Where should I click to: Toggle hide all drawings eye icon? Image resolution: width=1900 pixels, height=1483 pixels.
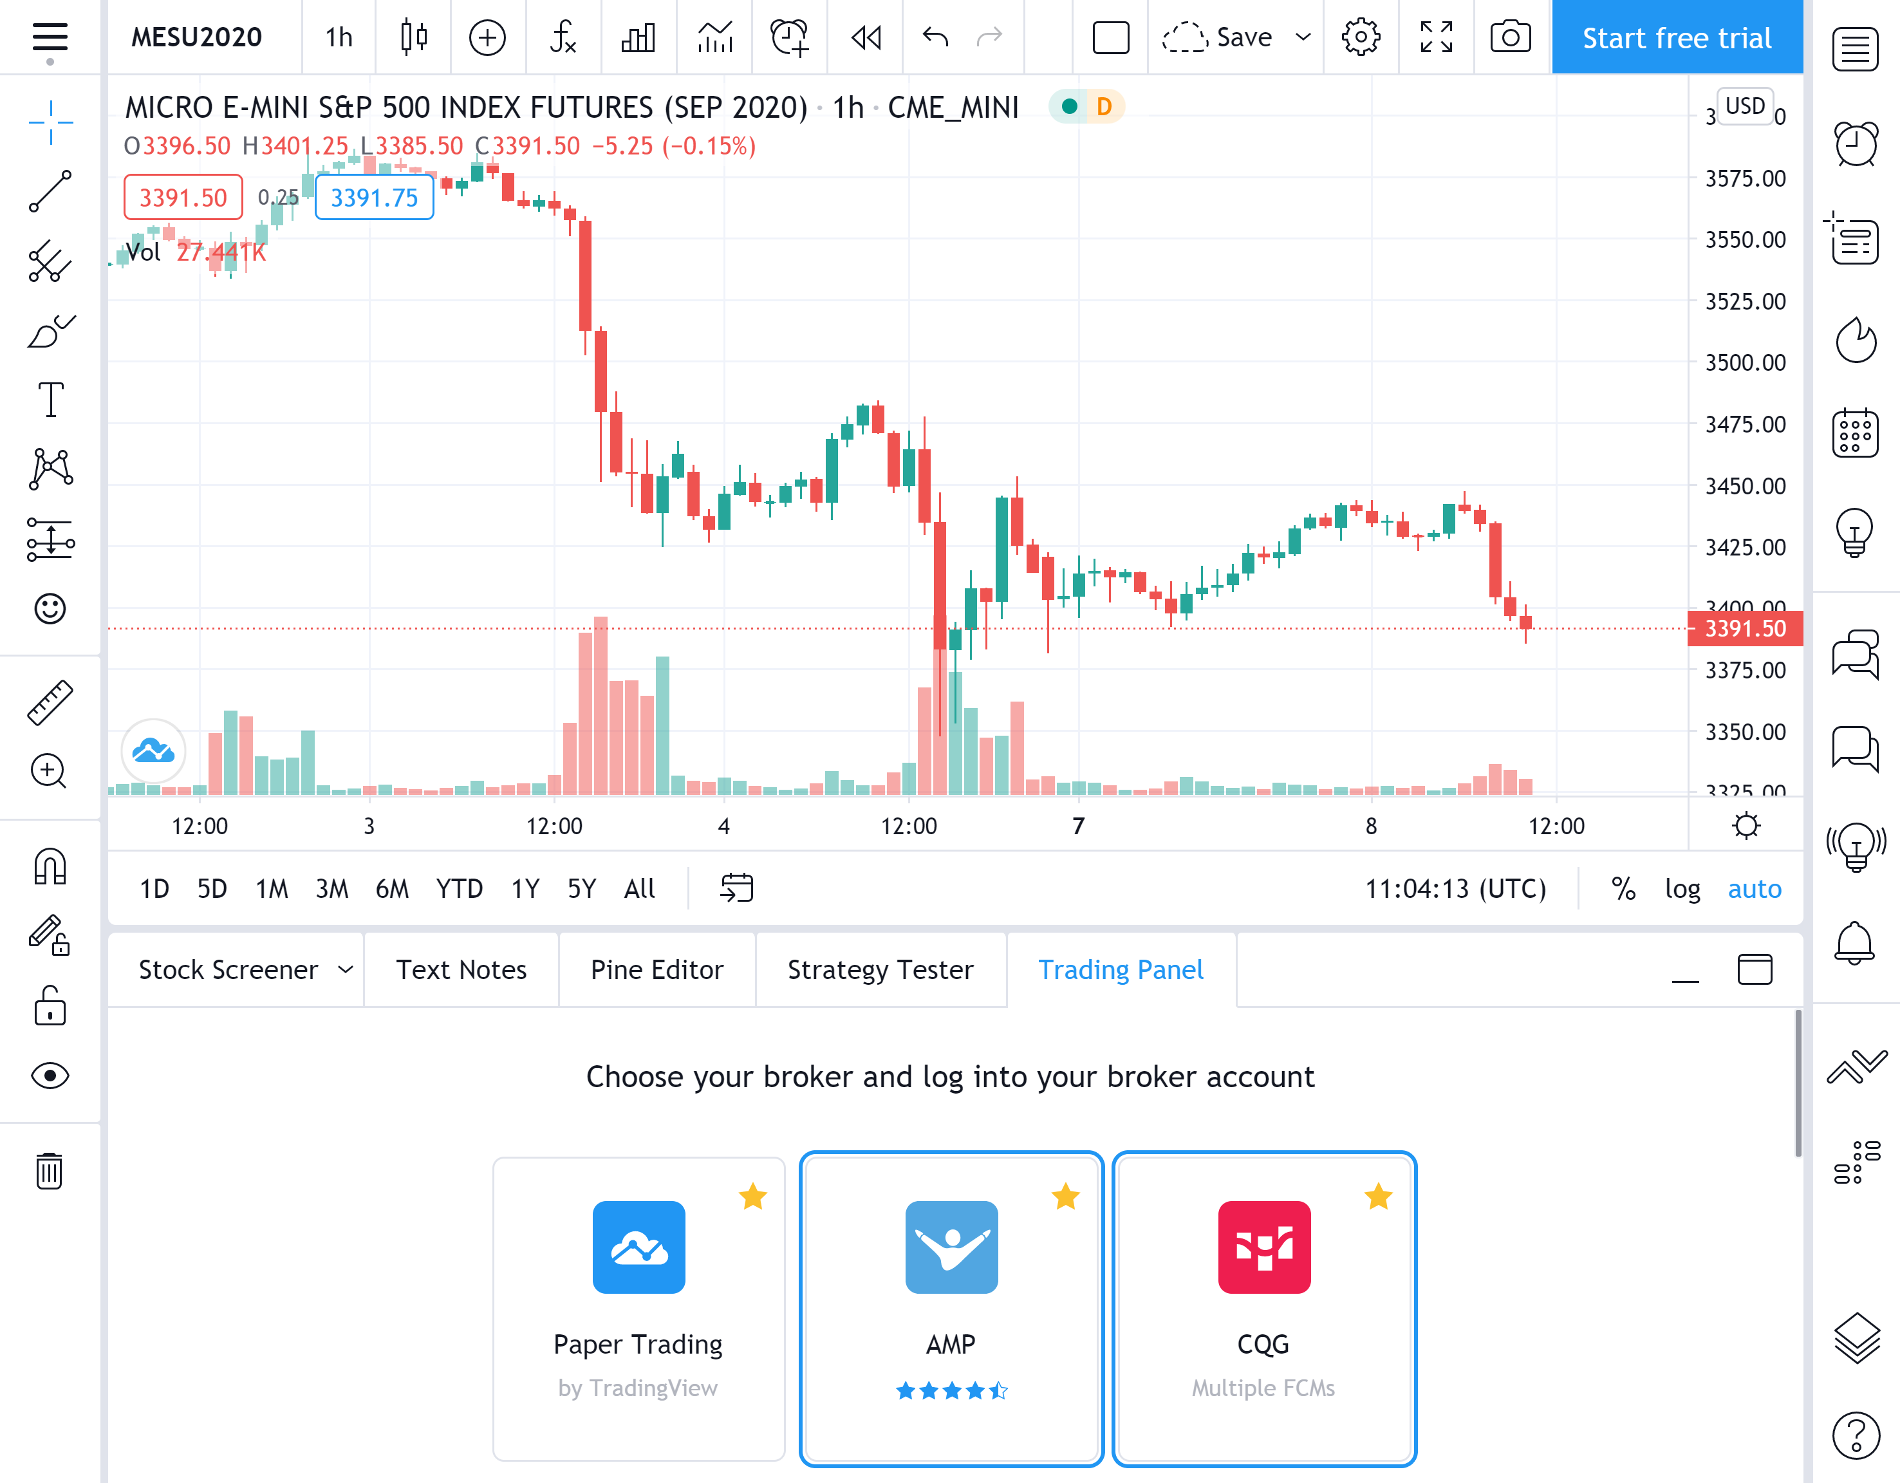tap(50, 1076)
